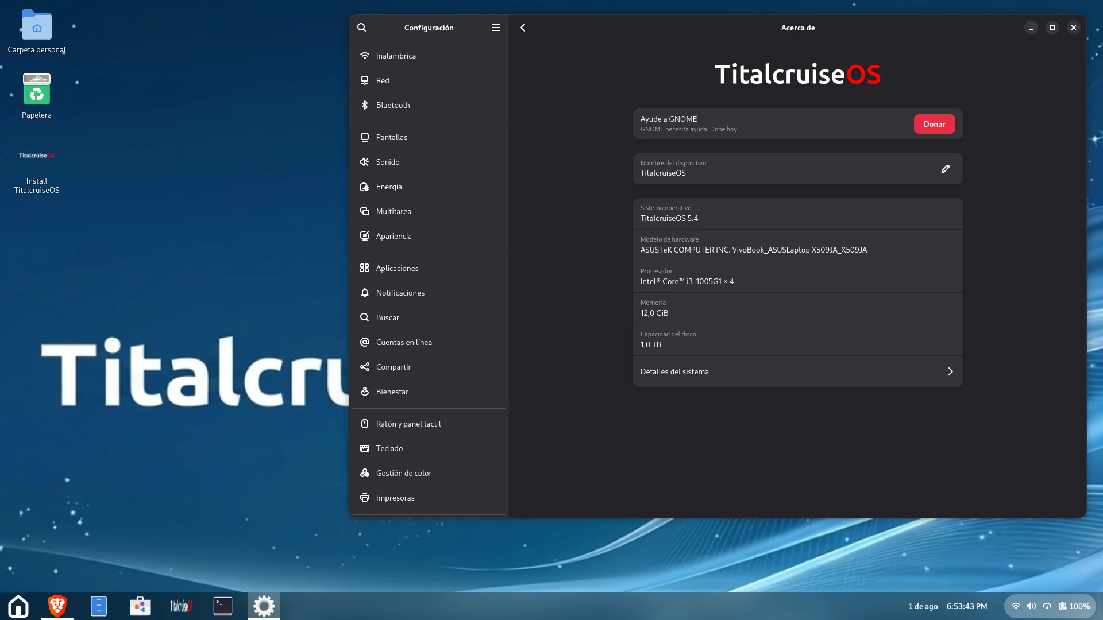Click the Bluetooth symbol in sidebar
This screenshot has width=1103, height=620.
[x=365, y=105]
